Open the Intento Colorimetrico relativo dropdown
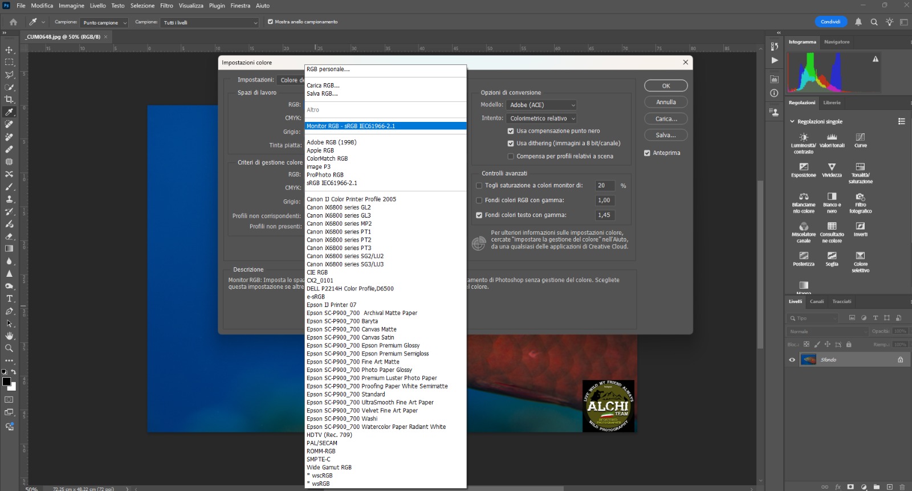 pyautogui.click(x=541, y=118)
